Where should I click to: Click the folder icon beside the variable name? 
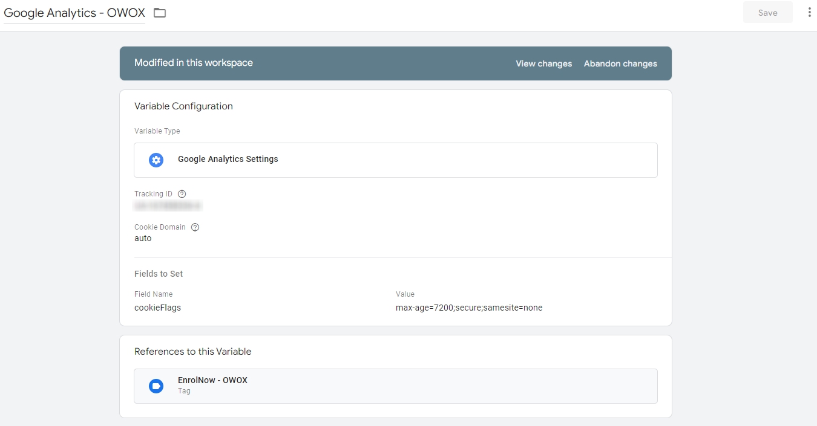click(x=160, y=13)
